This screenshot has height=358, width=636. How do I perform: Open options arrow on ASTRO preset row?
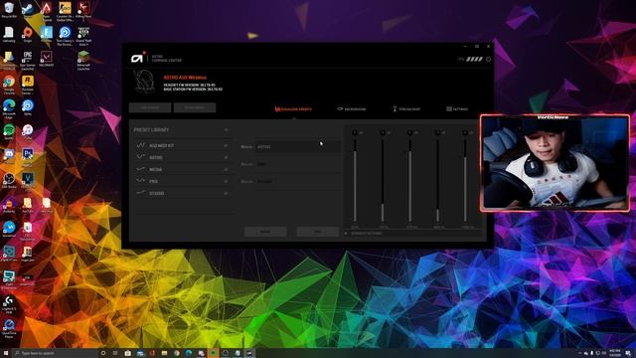click(226, 157)
